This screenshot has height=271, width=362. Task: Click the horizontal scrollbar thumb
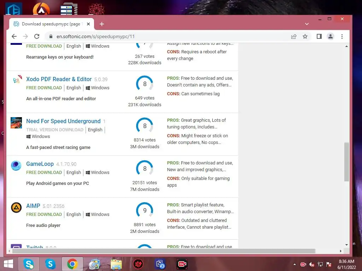tap(164, 251)
